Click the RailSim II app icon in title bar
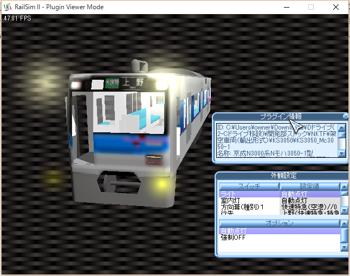 pos(8,7)
